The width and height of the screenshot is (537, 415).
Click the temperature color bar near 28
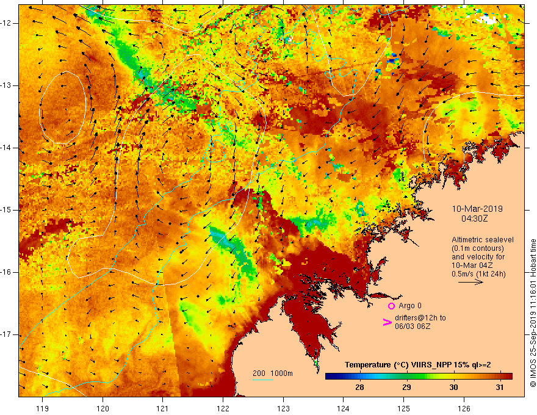[359, 377]
